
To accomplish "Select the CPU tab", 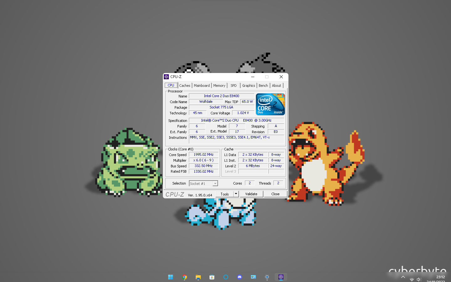I will coord(171,85).
